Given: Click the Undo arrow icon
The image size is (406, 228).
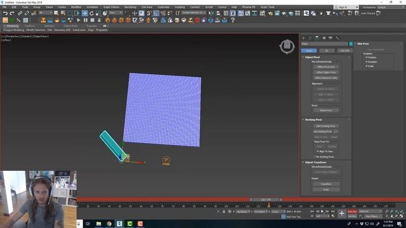Looking at the screenshot, I should point(5,13).
